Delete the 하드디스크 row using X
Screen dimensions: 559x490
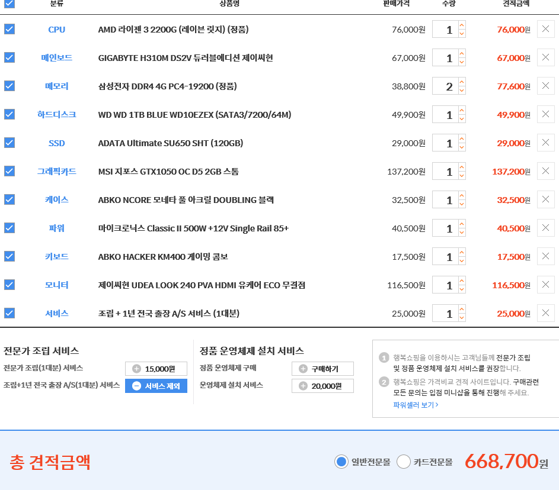point(545,115)
